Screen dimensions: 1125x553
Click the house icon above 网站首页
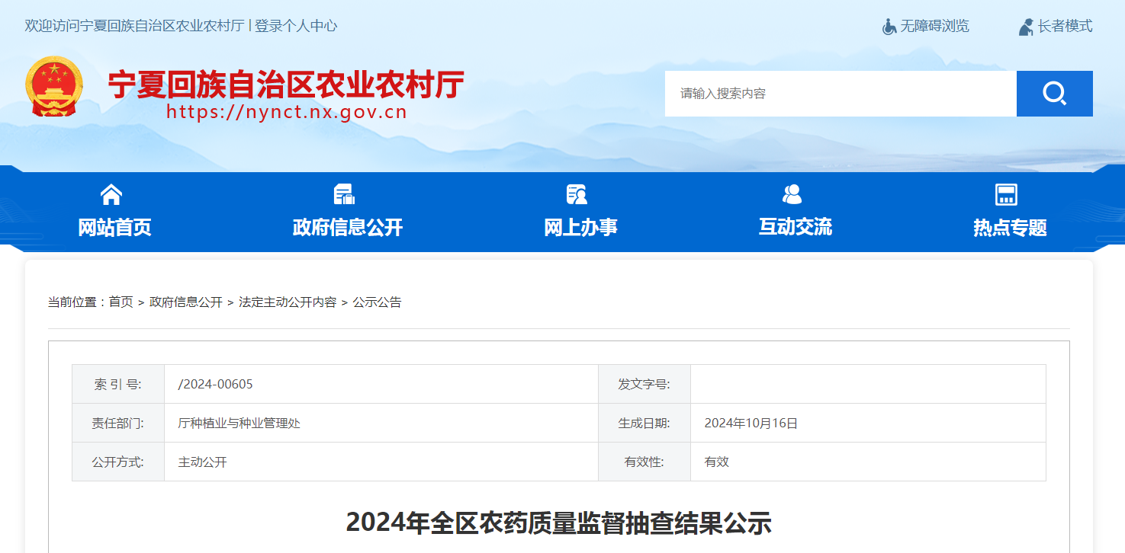point(111,195)
